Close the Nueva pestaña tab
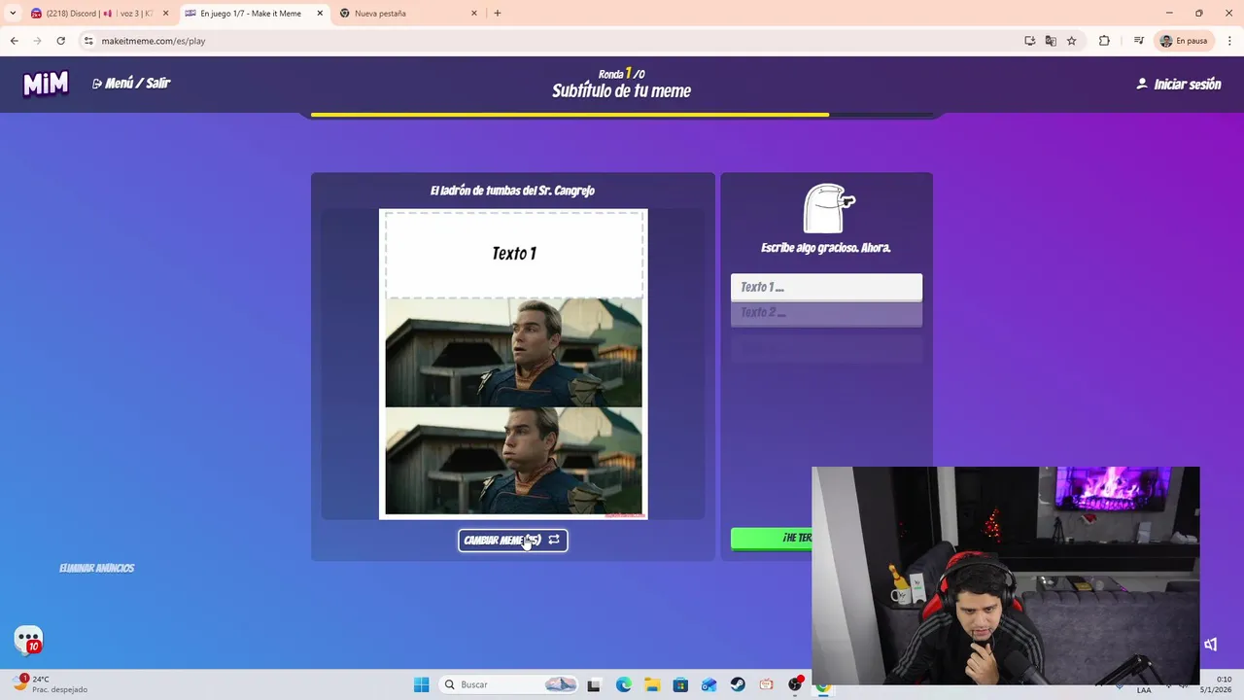1244x700 pixels. (x=474, y=14)
